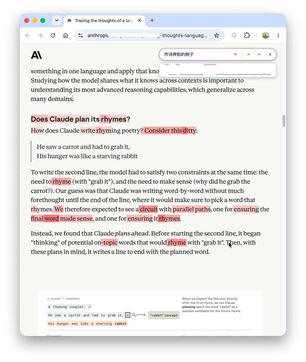This screenshot has height=362, width=306.
Task: Click the Anthropic logo
Action: 36,55
